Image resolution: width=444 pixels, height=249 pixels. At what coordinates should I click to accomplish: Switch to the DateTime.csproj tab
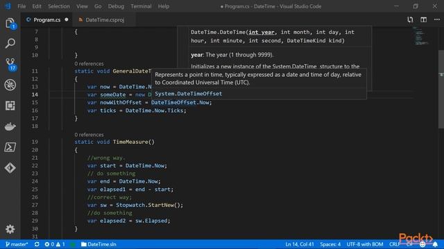105,20
